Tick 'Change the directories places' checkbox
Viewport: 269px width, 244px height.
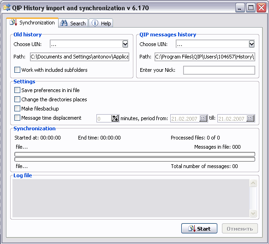click(x=17, y=99)
